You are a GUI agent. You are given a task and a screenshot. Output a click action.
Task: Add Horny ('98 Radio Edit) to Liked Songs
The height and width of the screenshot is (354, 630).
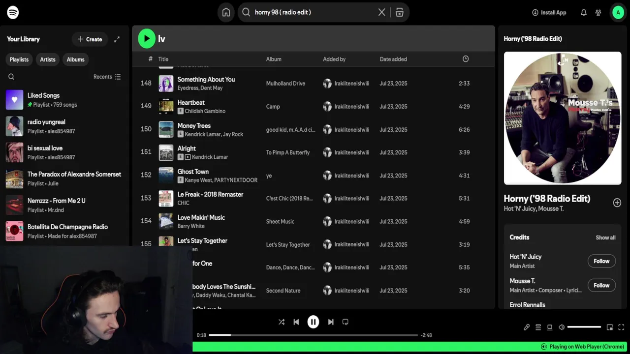(x=617, y=203)
